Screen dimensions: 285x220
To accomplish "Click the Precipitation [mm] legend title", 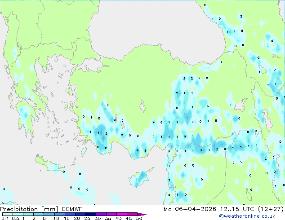I will pyautogui.click(x=28, y=209).
